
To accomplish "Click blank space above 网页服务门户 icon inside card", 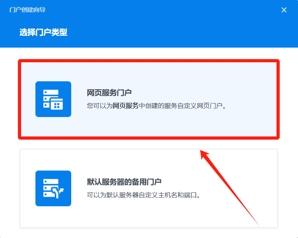I will pyautogui.click(x=53, y=72).
